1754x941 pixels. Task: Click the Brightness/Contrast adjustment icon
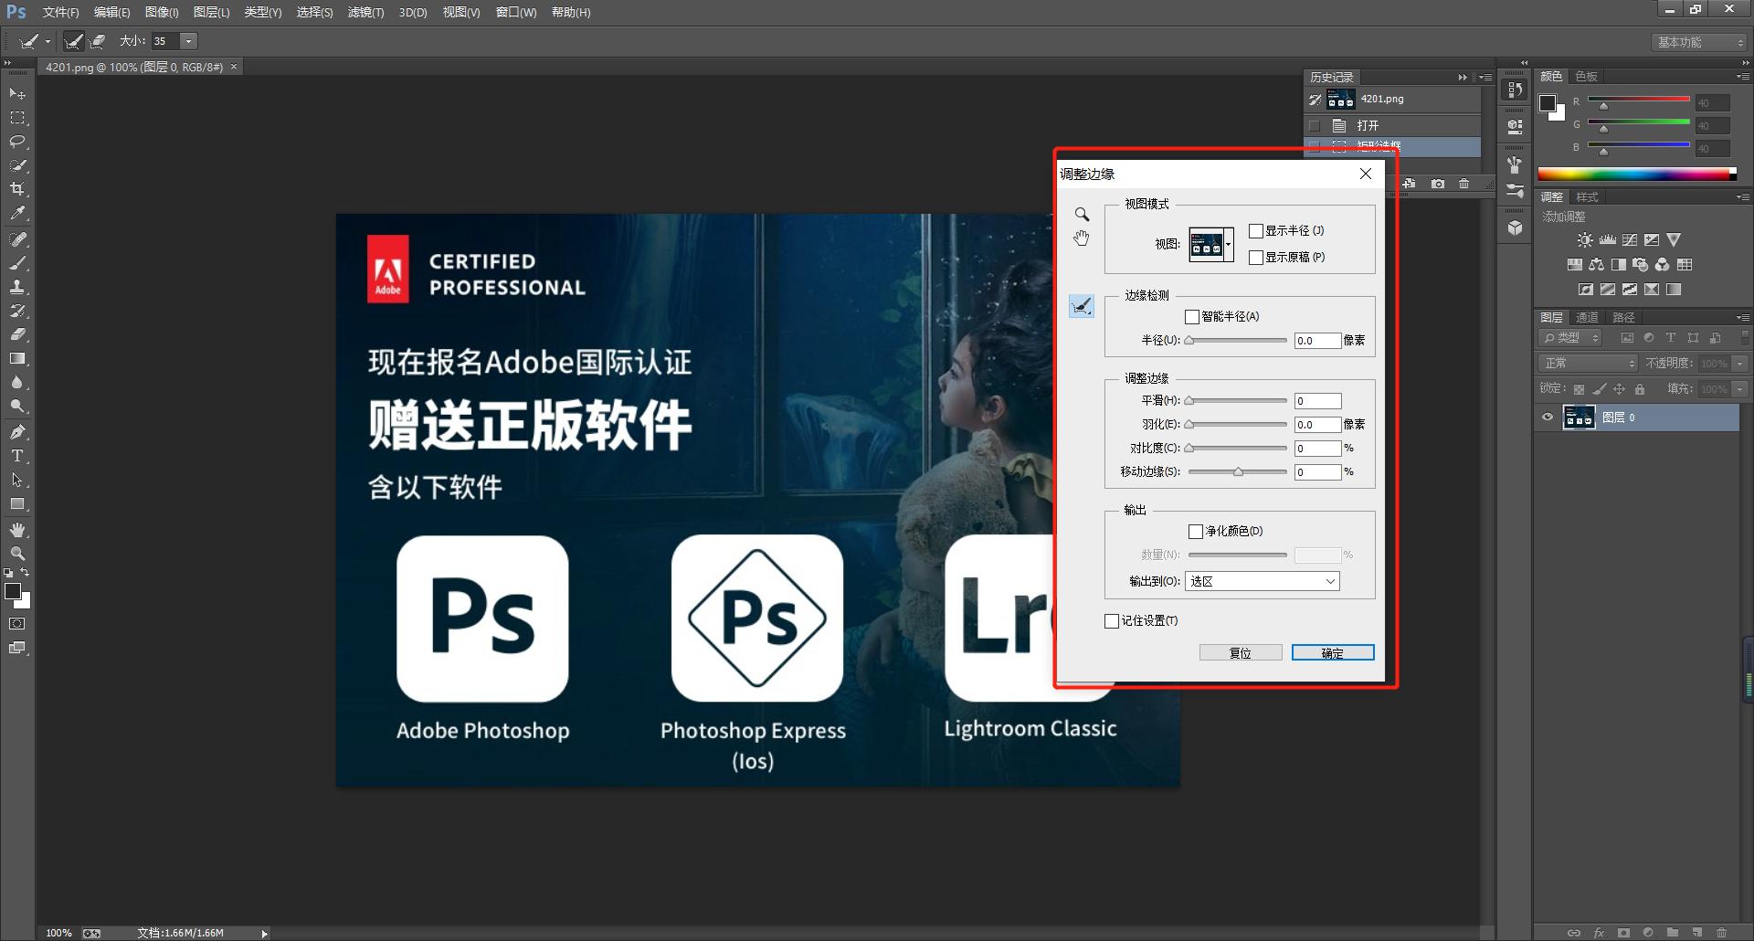pyautogui.click(x=1584, y=239)
